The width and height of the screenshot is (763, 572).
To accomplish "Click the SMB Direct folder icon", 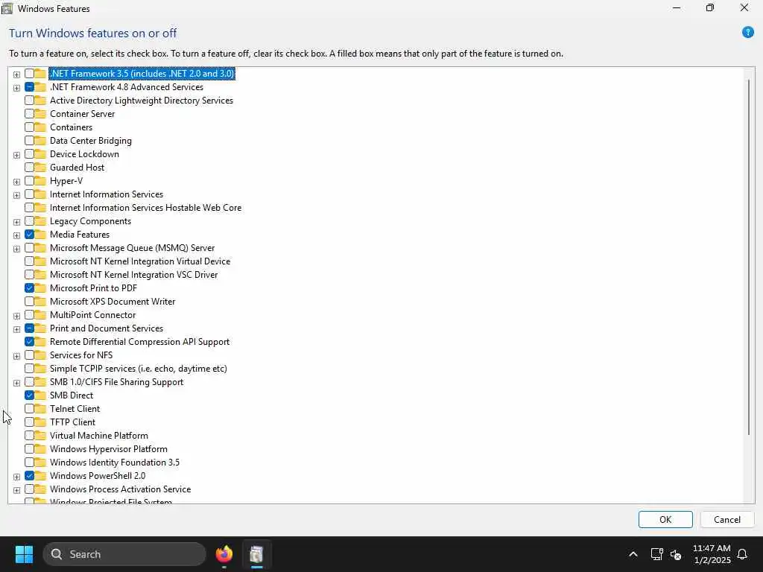I will coord(40,395).
